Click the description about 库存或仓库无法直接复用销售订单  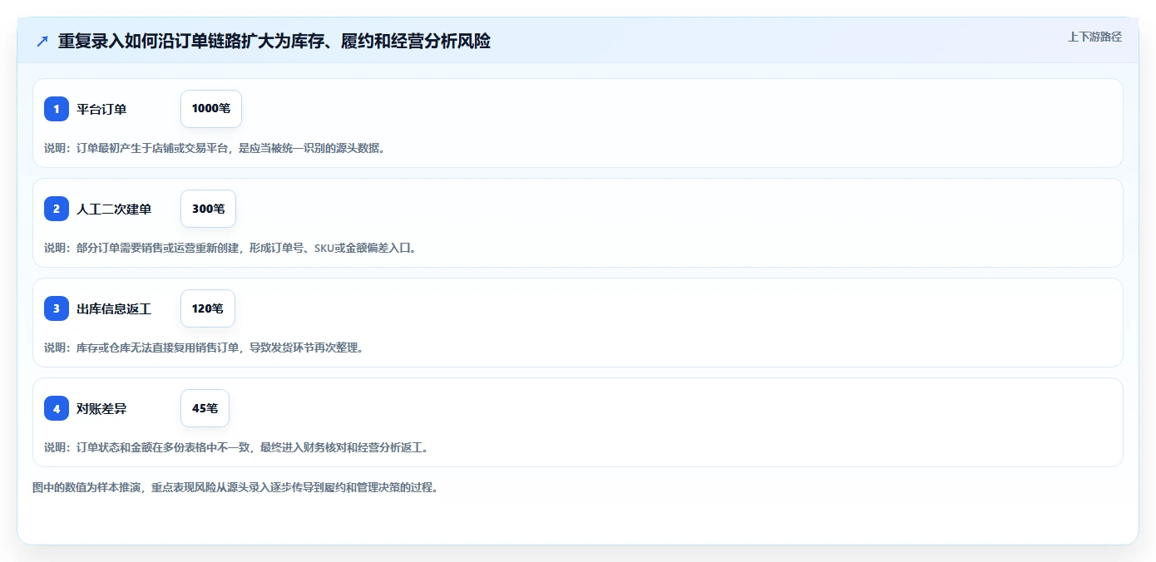click(204, 348)
